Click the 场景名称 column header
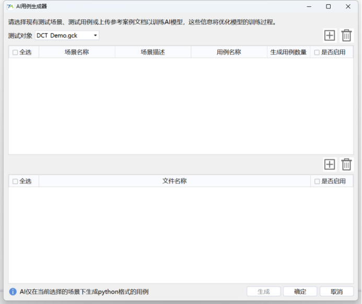Screen dimensions: 362x304 tap(77, 52)
